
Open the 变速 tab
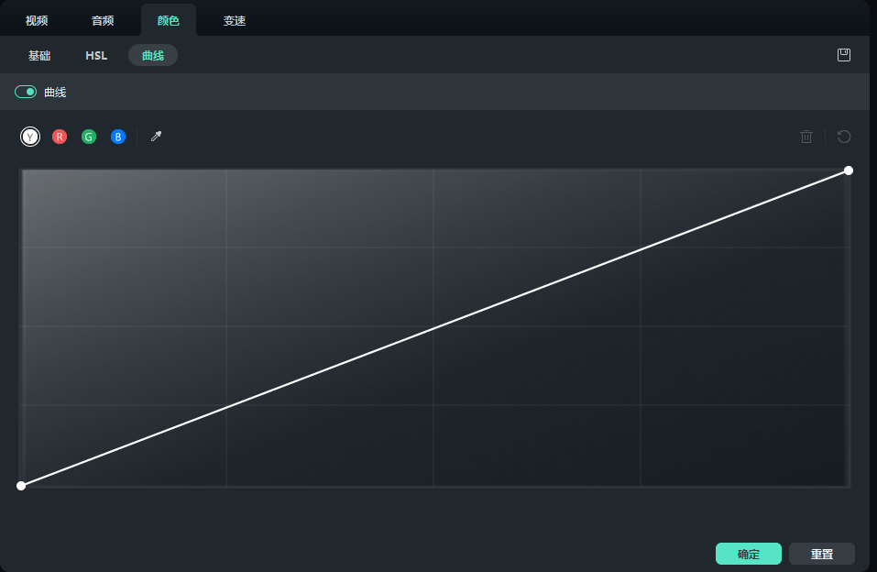point(235,21)
